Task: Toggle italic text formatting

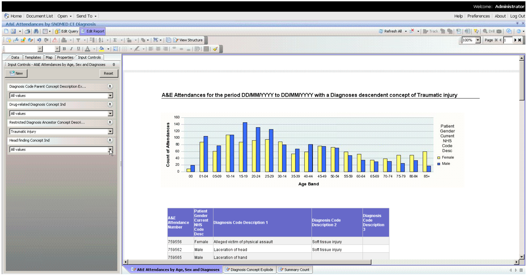Action: tap(71, 49)
